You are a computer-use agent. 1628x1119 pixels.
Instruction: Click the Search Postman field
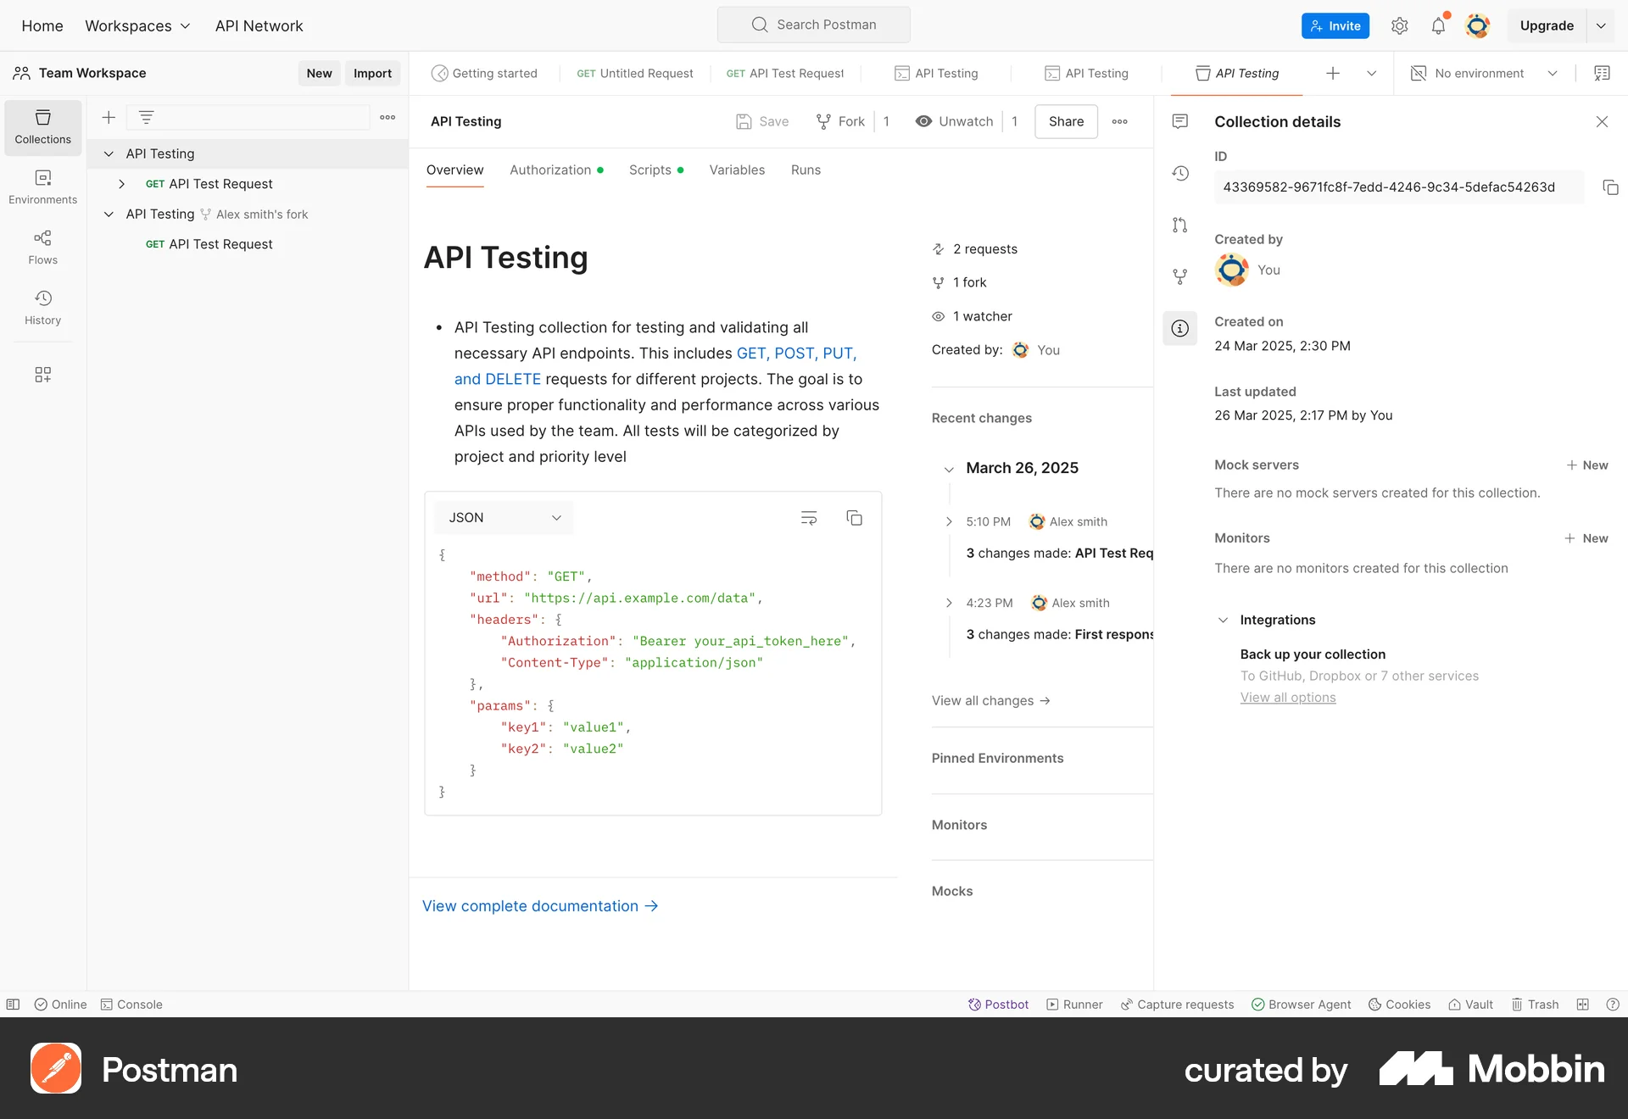813,25
